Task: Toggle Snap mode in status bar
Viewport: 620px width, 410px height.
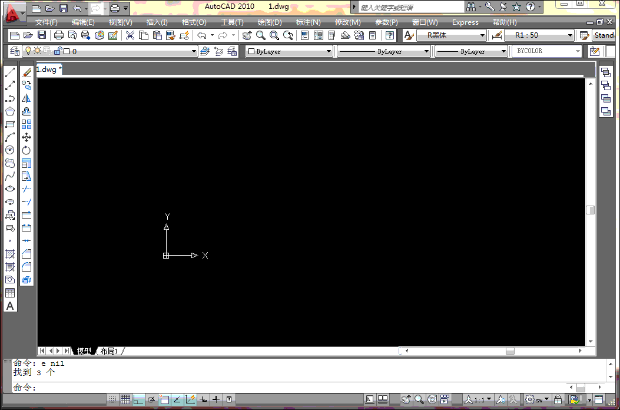Action: coord(112,399)
